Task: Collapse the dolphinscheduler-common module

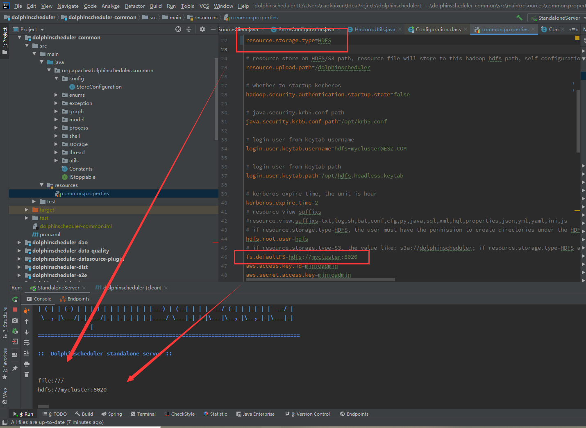Action: click(19, 37)
